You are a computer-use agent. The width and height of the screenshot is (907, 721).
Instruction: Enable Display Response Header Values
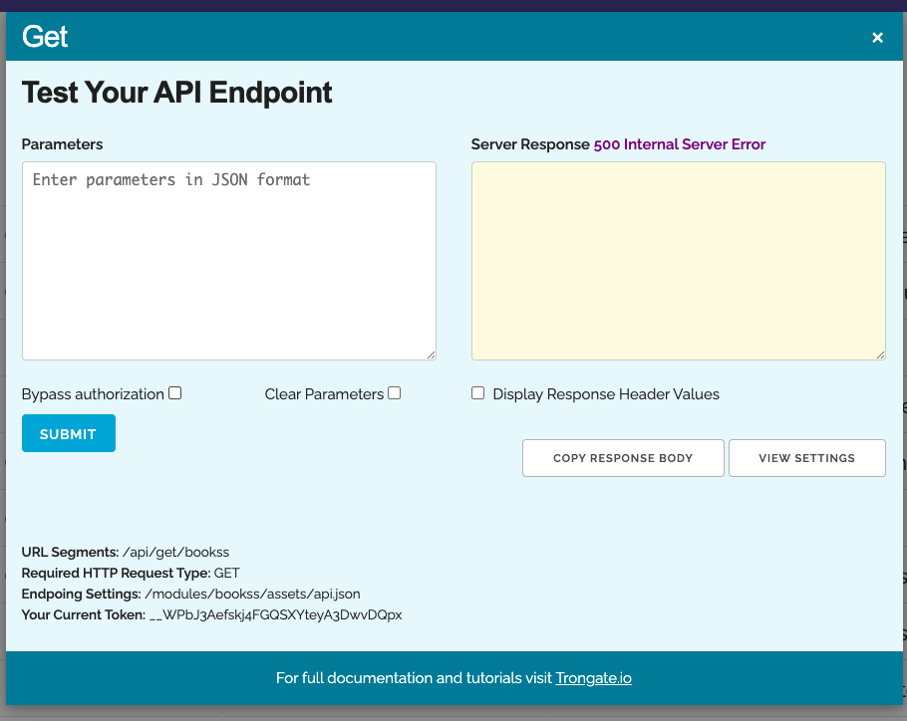pos(477,392)
